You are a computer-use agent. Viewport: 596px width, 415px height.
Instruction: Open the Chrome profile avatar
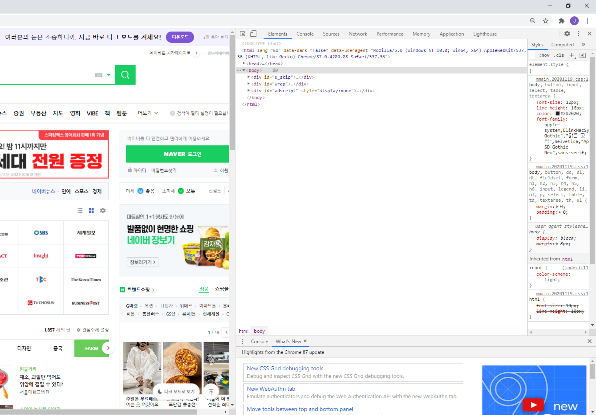pos(574,21)
